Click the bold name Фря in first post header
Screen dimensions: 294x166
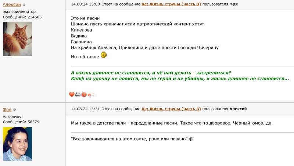pos(233,4)
